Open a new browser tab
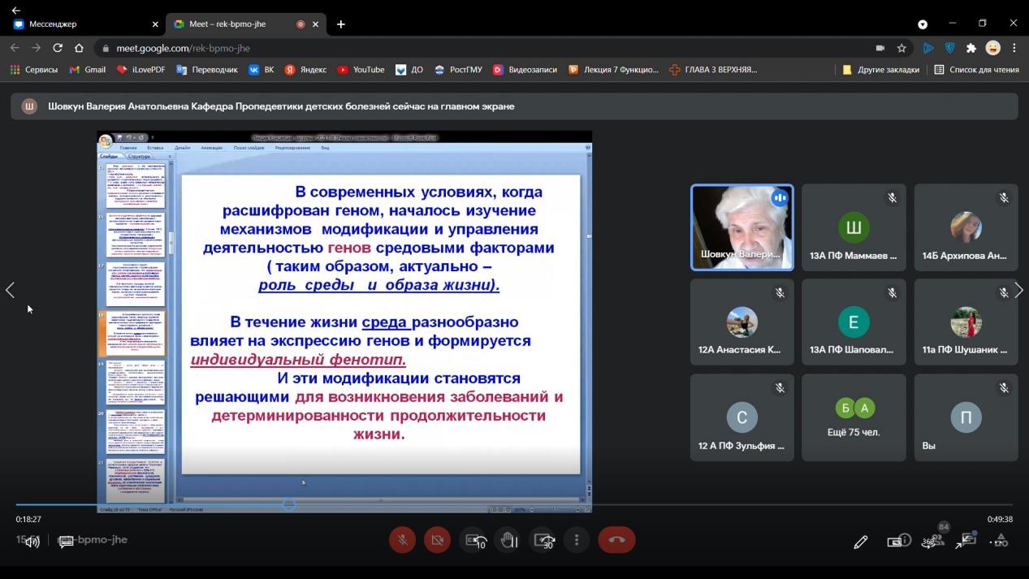The image size is (1029, 579). (x=341, y=24)
